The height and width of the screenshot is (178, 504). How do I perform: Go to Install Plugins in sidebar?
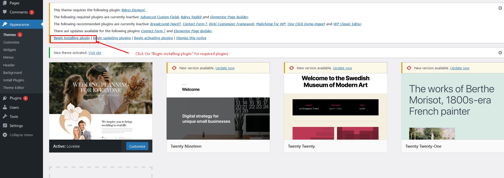(14, 80)
